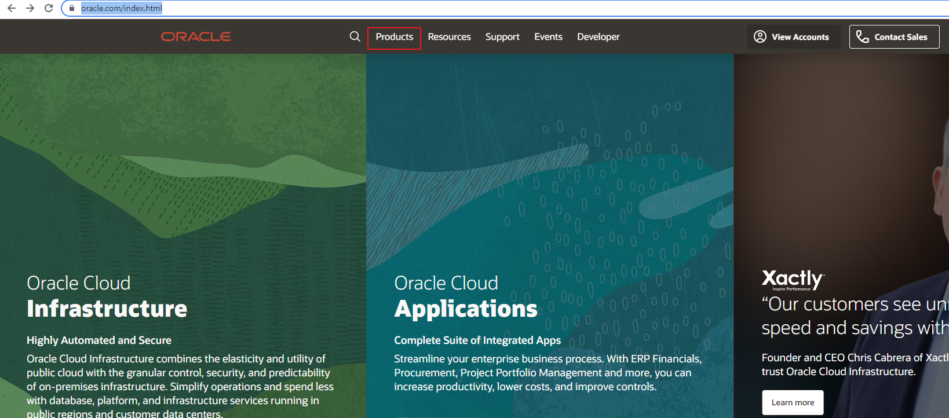The image size is (949, 418).
Task: Click the 'Our customers see' quote text
Action: click(x=855, y=316)
